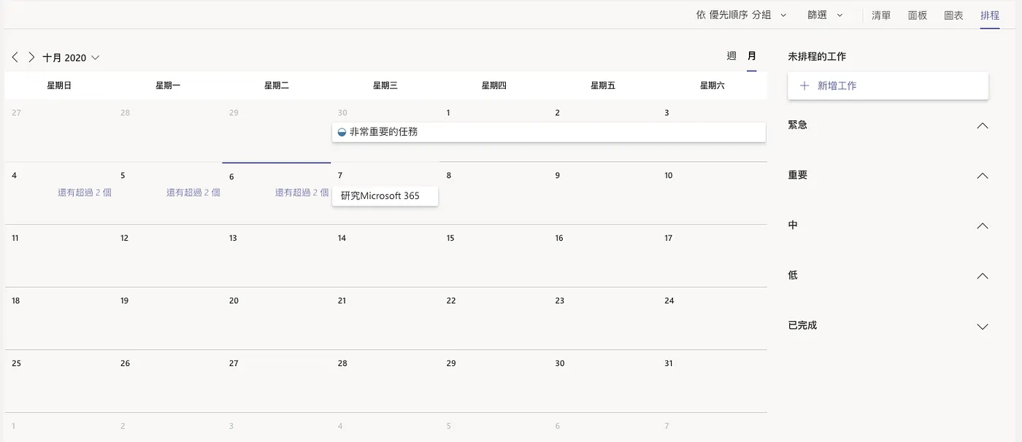
Task: Click the 星期六 column header
Action: point(712,85)
